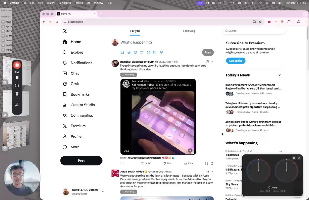Focus the What's happening compose field
The image size is (309, 200).
coord(136,42)
